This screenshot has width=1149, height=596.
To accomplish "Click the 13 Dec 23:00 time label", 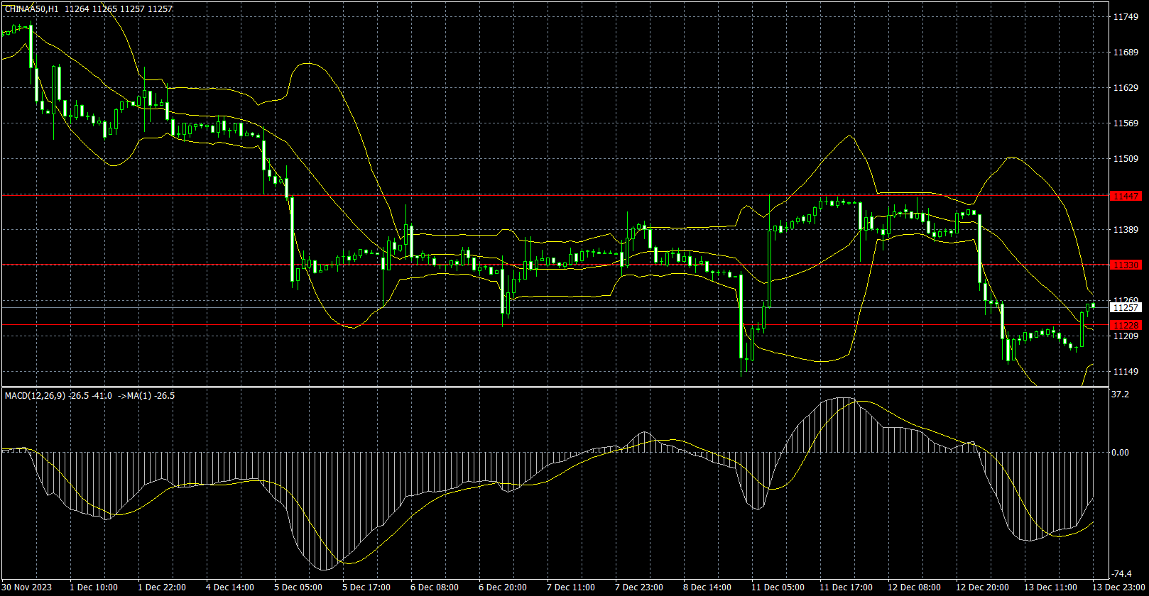I will click(x=1118, y=587).
